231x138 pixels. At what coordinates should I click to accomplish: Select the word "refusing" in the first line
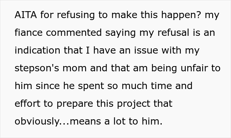[76, 15]
